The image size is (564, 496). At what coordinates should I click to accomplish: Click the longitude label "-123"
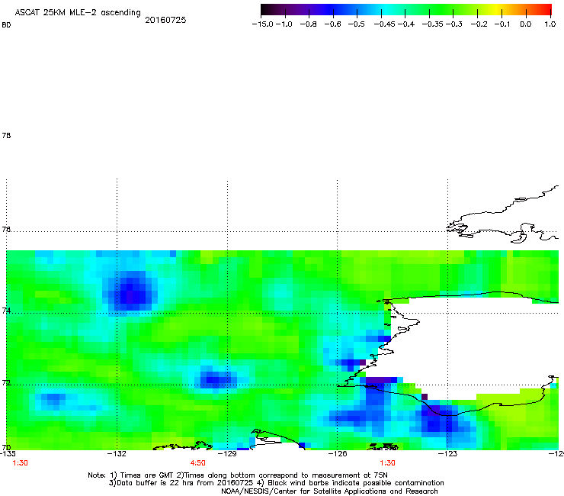click(x=447, y=453)
